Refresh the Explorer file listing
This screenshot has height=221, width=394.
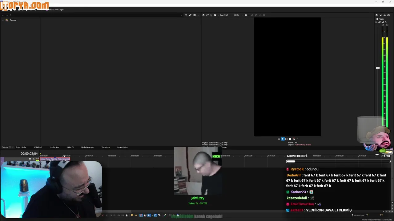[x=186, y=15]
